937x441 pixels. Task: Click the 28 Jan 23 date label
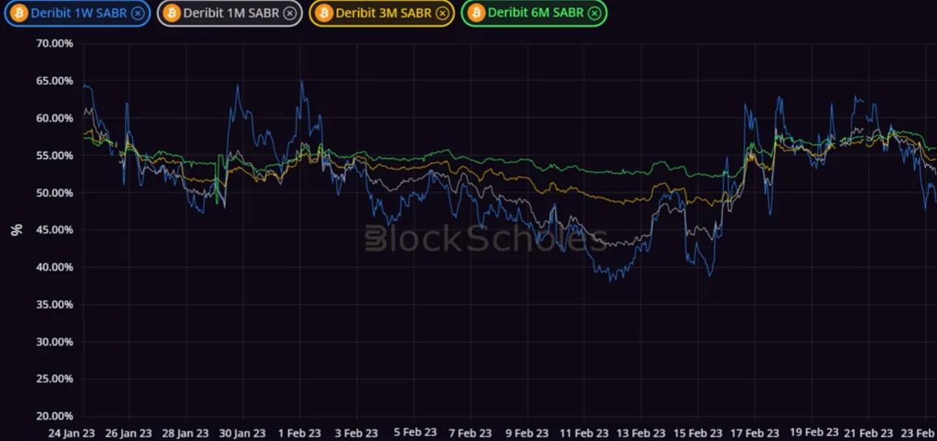185,434
